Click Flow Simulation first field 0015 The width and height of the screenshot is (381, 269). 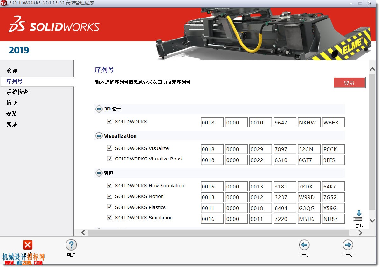pos(212,187)
